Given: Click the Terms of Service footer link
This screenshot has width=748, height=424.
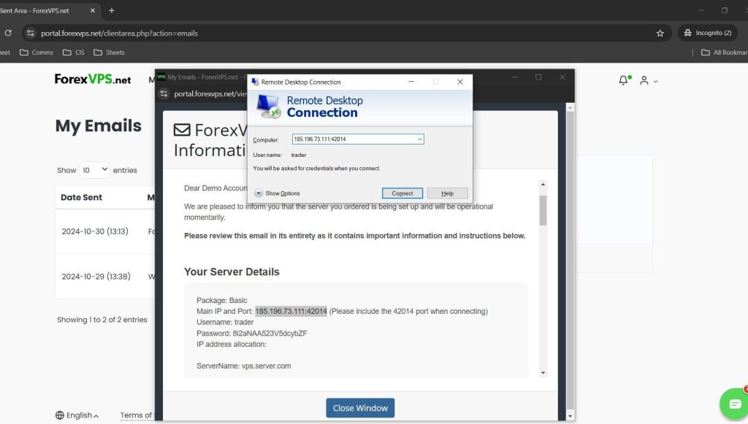Looking at the screenshot, I should [137, 415].
